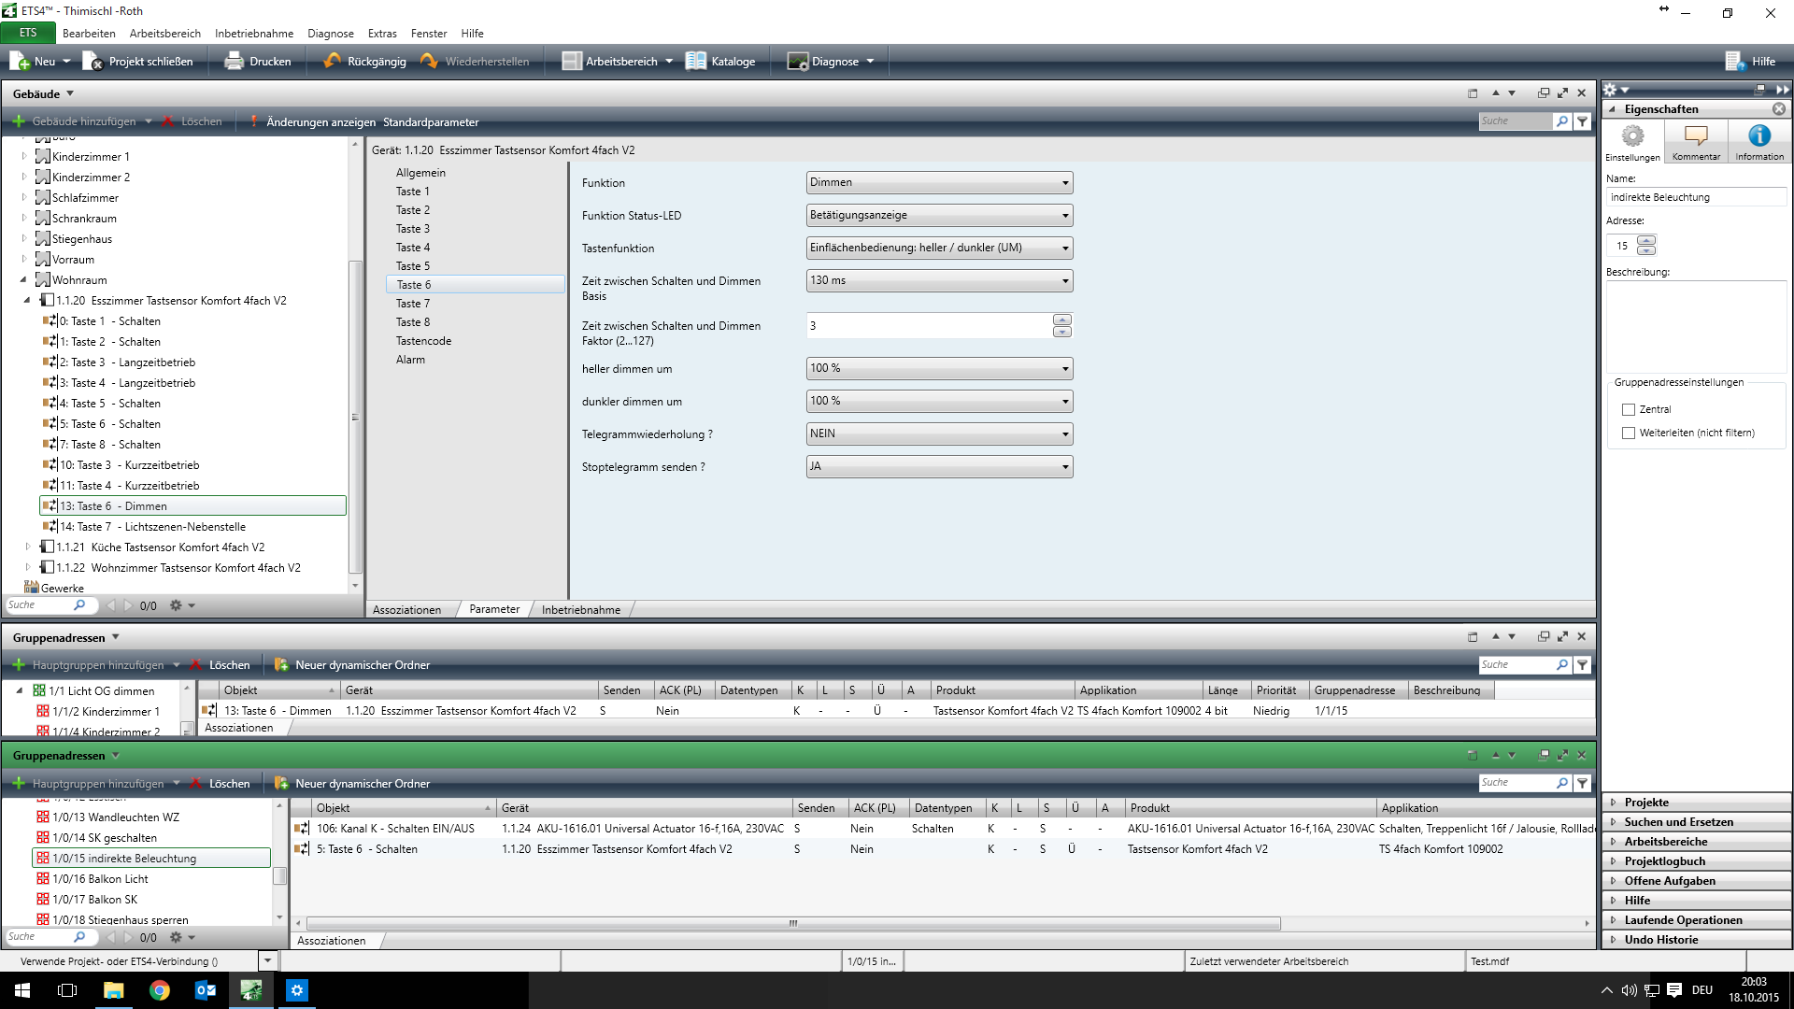The width and height of the screenshot is (1794, 1009).
Task: Click the Drucken printer icon
Action: 234,62
